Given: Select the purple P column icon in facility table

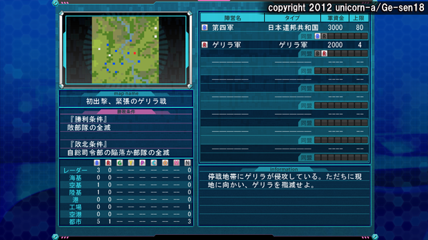Looking at the screenshot, I should (x=142, y=163).
